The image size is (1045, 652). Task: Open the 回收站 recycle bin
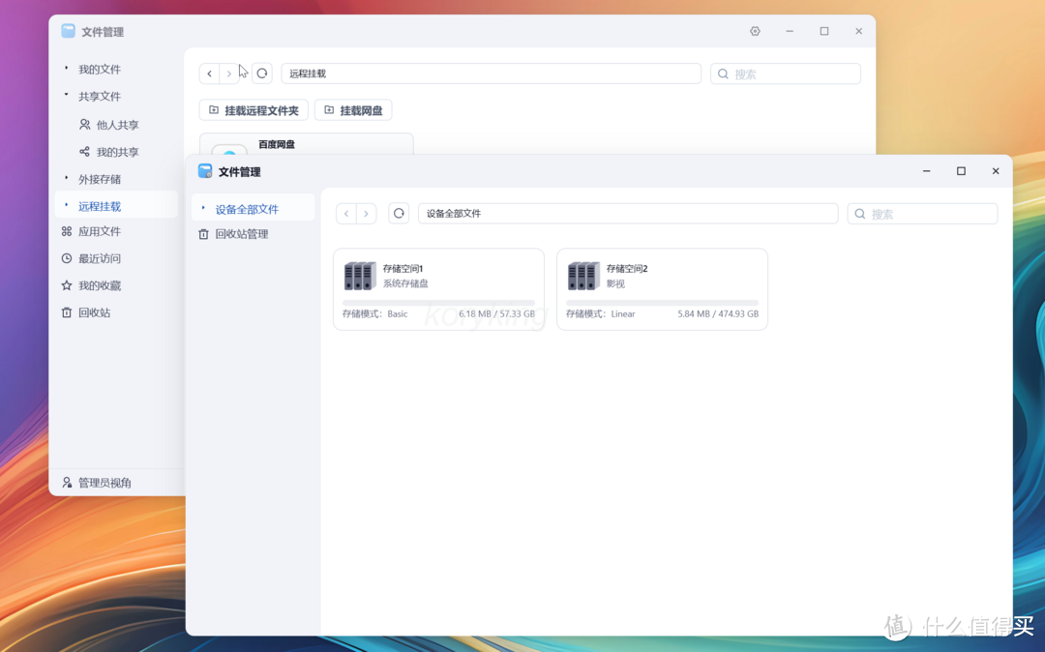(93, 311)
